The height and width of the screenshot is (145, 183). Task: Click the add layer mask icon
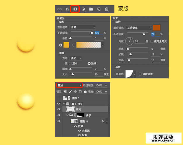click(x=75, y=9)
